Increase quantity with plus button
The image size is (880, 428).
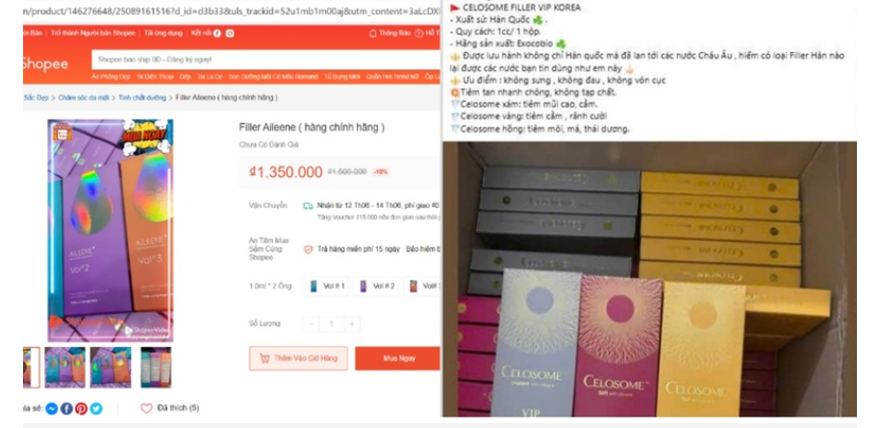(352, 324)
